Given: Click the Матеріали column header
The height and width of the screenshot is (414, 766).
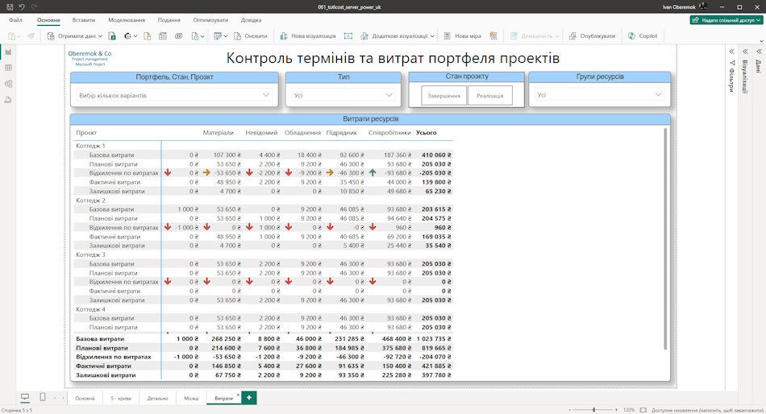Looking at the screenshot, I should [x=218, y=133].
